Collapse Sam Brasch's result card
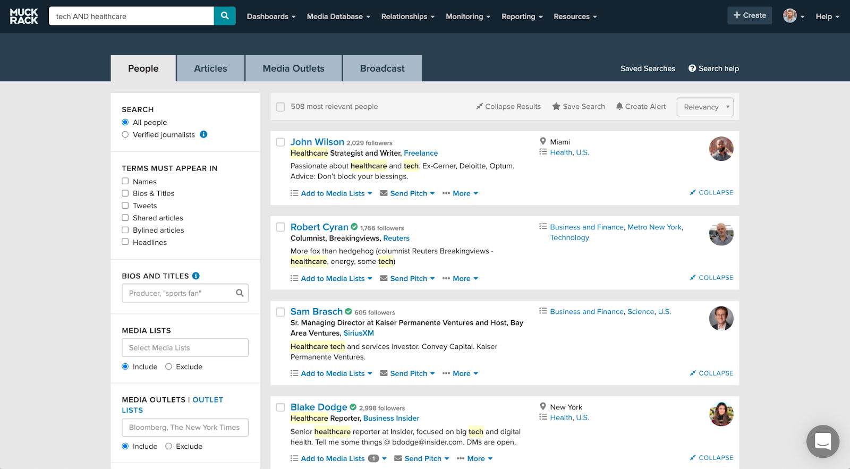Screen dimensions: 850x469 [x=711, y=373]
